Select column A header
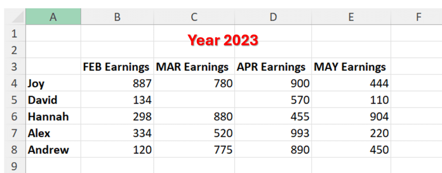 [53, 17]
